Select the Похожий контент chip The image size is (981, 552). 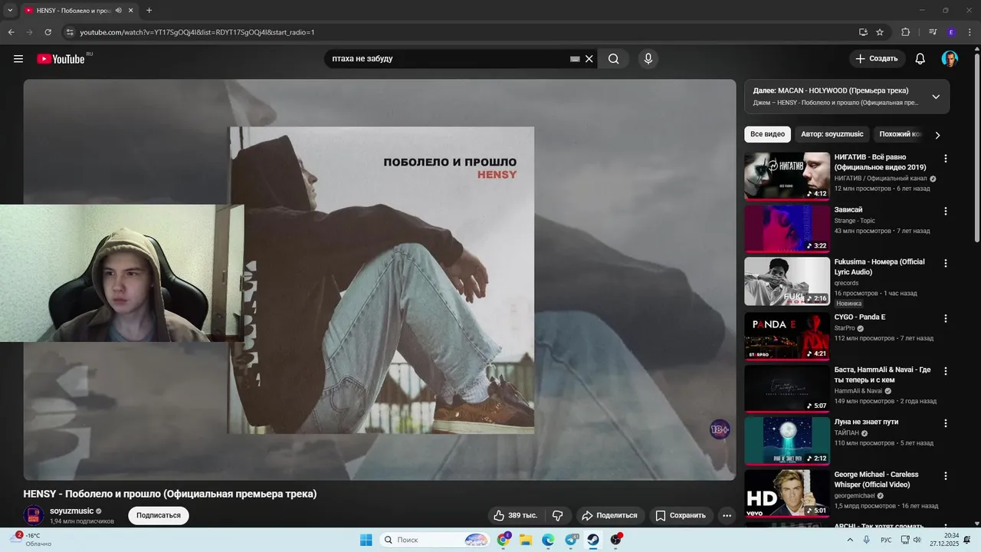point(898,134)
